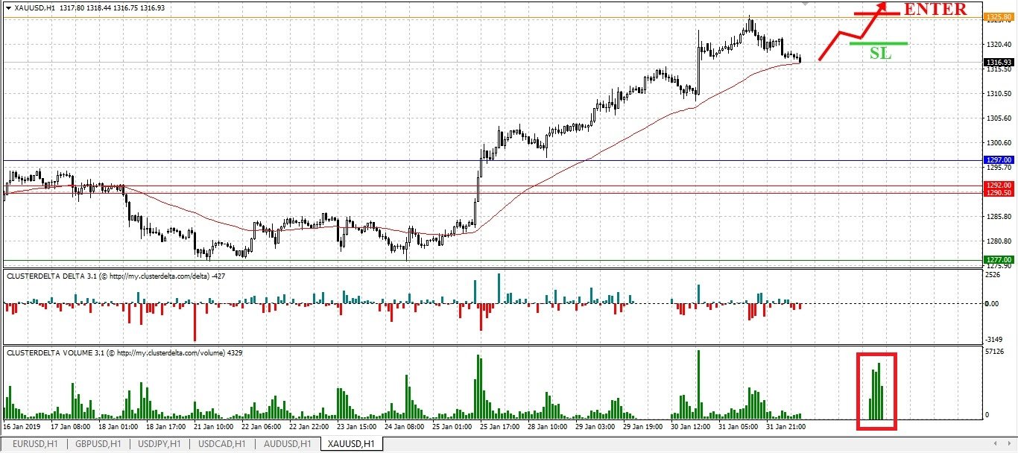Click the left tab-scroll arrow

(996, 445)
